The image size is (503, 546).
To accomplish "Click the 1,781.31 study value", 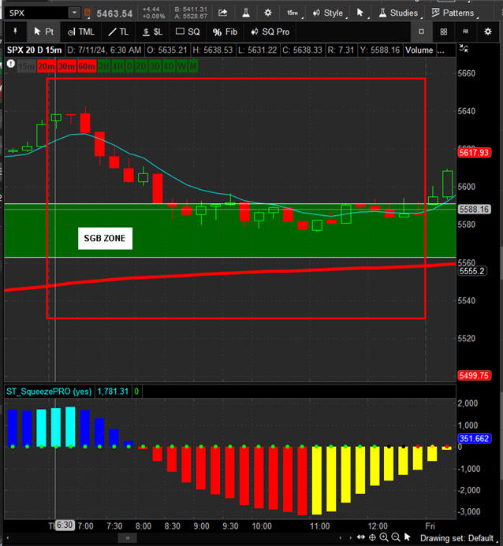I will 113,392.
